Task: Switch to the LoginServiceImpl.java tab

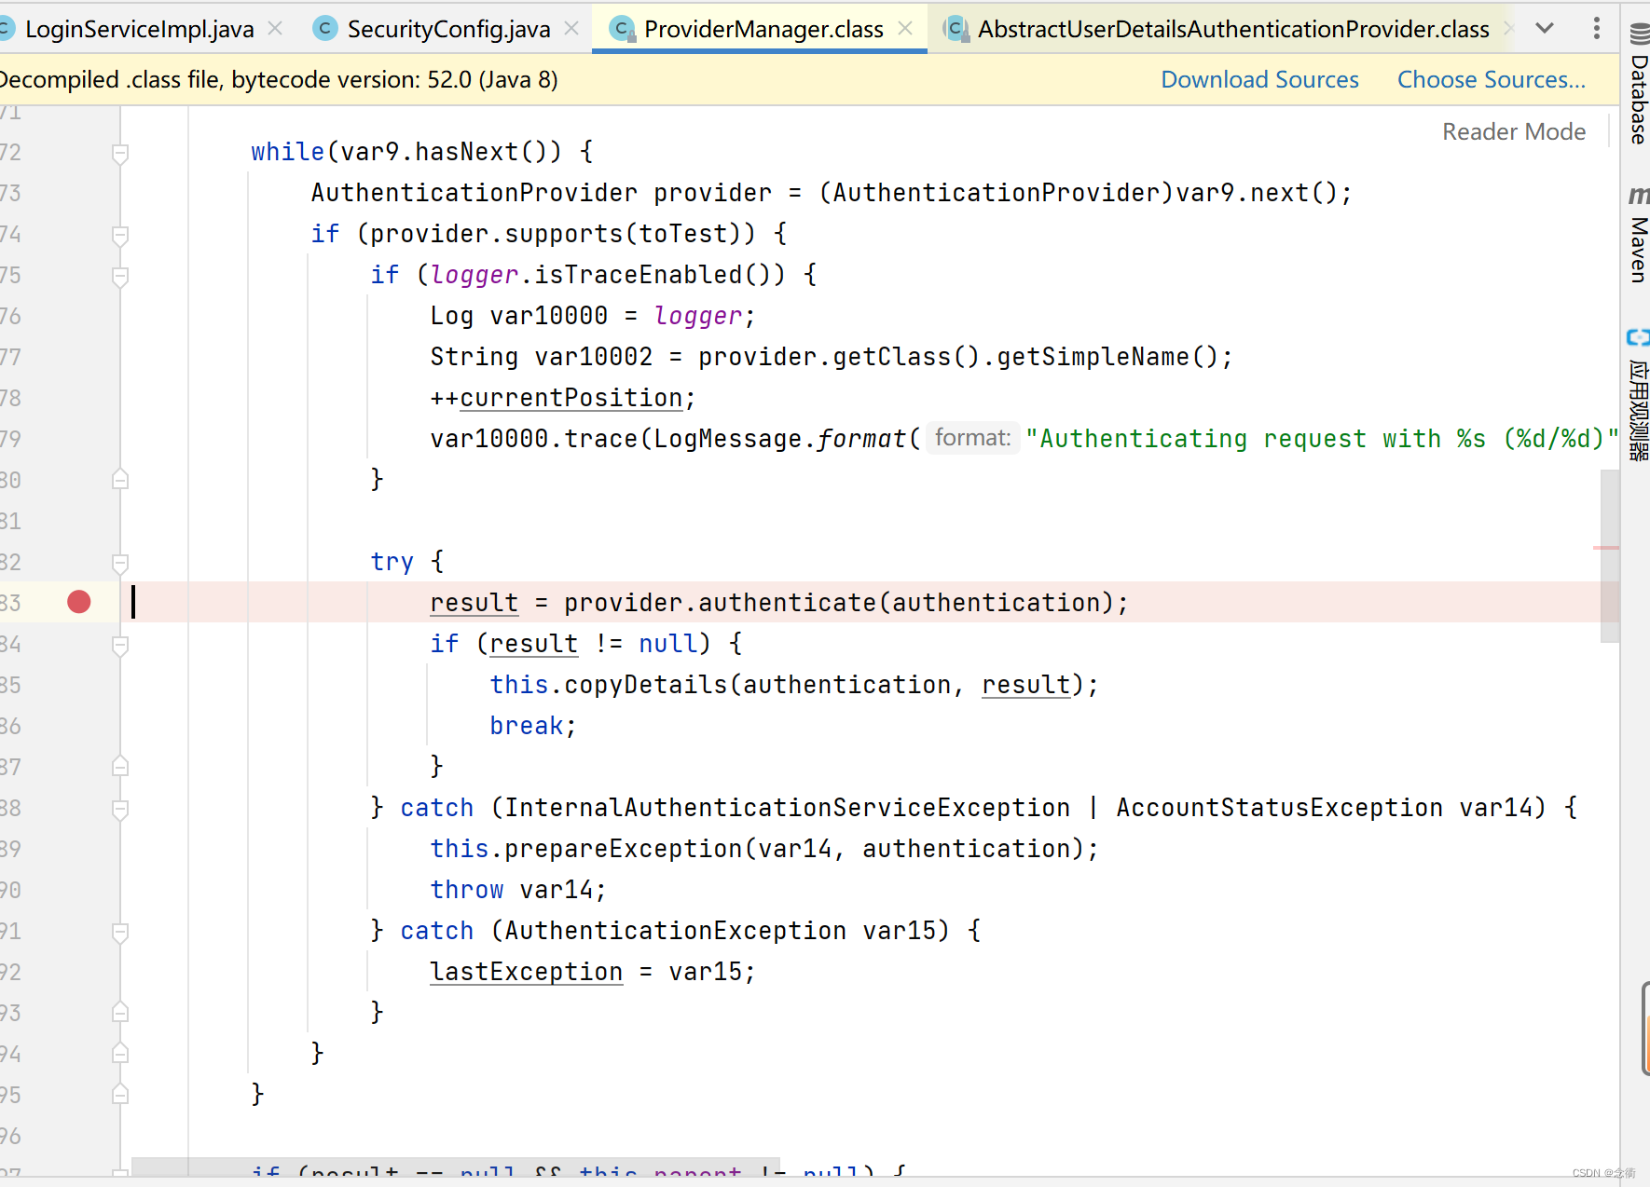Action: pos(140,29)
